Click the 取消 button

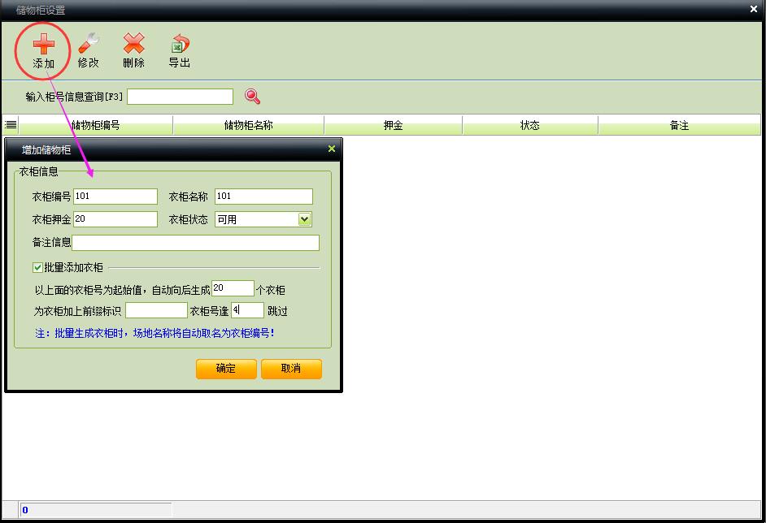[291, 369]
